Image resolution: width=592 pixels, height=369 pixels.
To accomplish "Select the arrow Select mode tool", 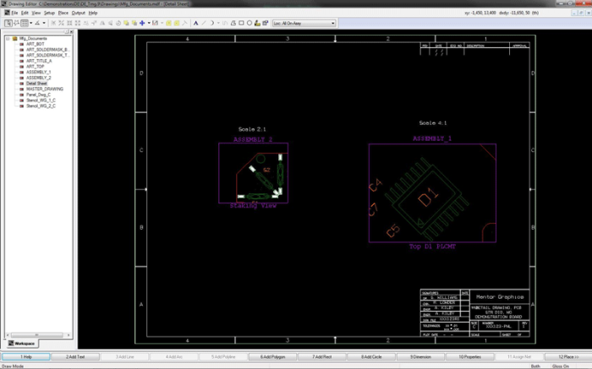I will (x=8, y=23).
